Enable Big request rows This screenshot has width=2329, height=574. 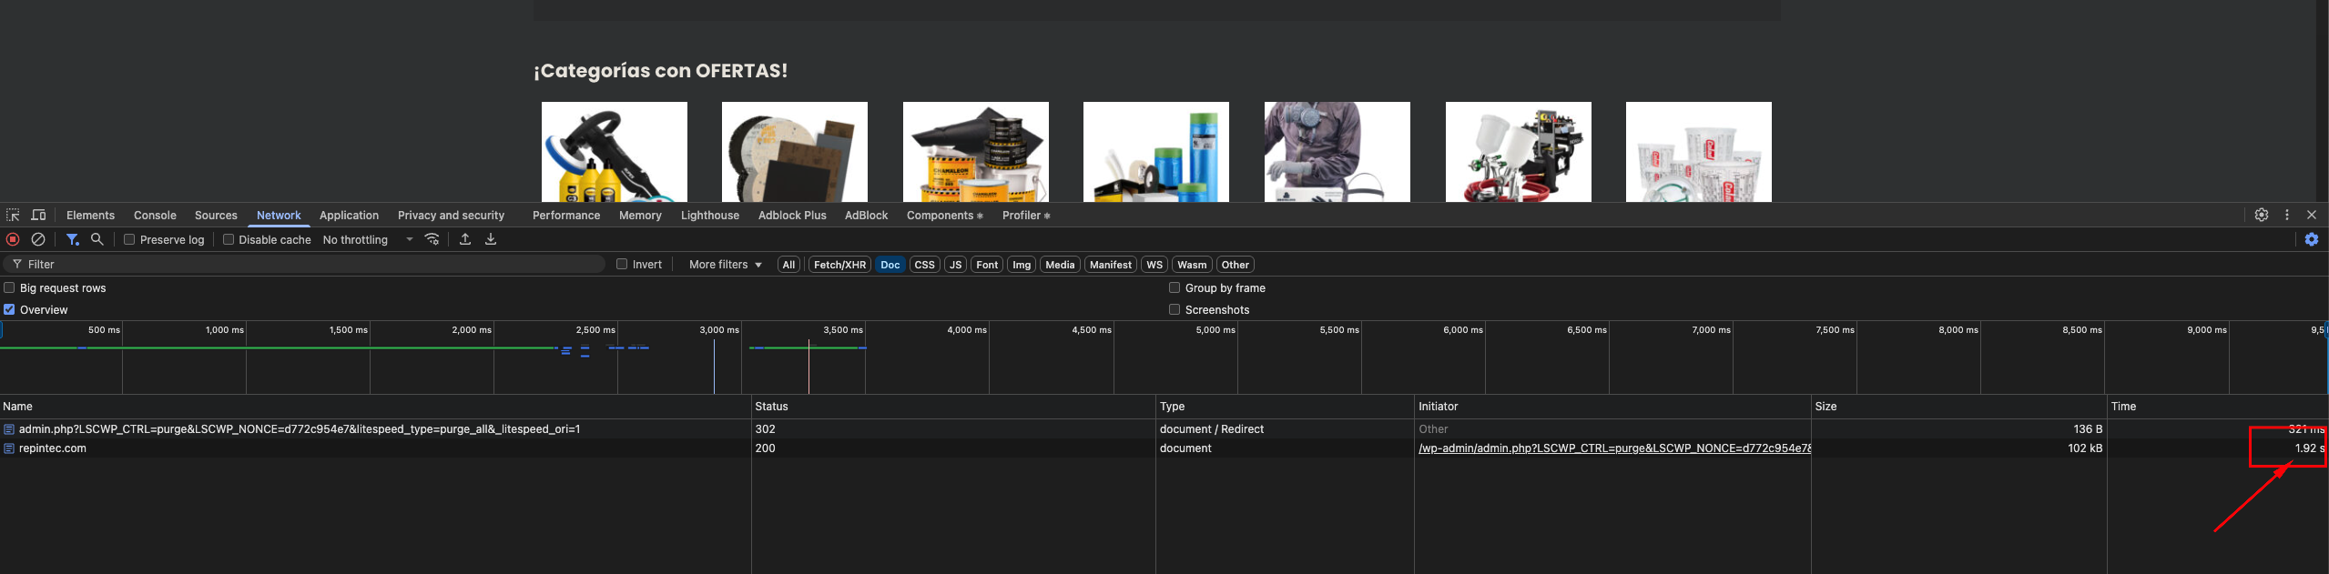click(x=9, y=287)
